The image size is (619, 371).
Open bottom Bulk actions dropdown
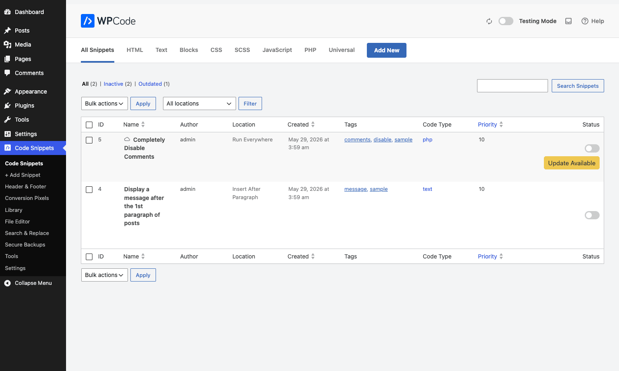[104, 275]
